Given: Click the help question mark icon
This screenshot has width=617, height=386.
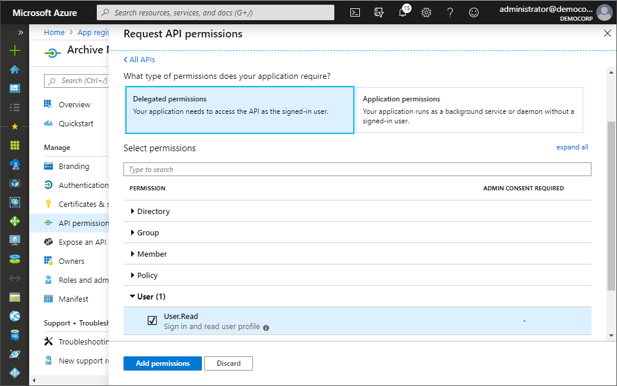Looking at the screenshot, I should (450, 12).
